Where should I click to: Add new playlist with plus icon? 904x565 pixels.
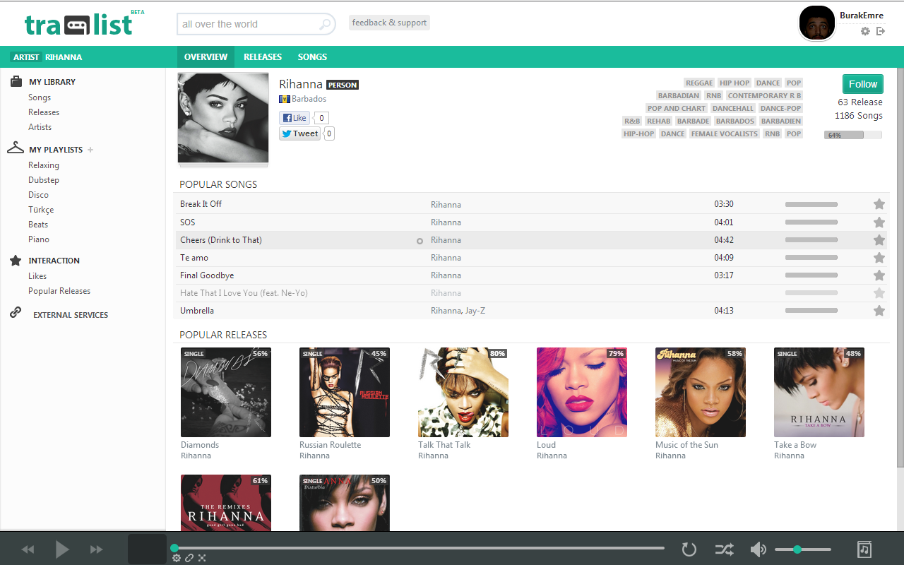90,150
